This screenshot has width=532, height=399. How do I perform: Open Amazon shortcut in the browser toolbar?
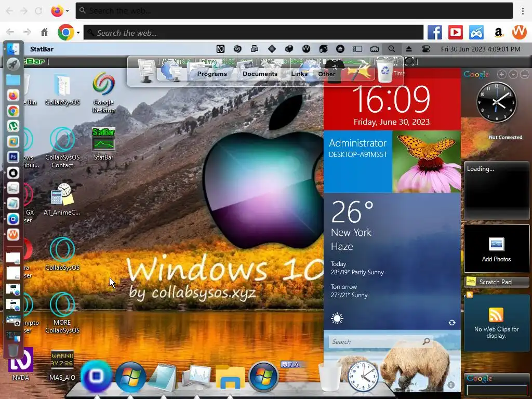coord(498,33)
